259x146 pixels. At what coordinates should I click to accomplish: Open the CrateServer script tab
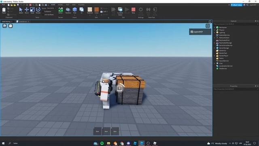click(23, 21)
